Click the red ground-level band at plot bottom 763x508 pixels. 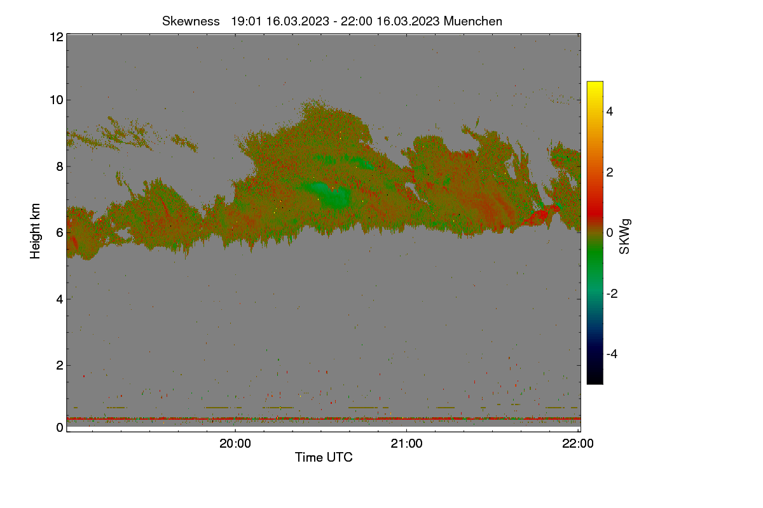click(x=324, y=418)
